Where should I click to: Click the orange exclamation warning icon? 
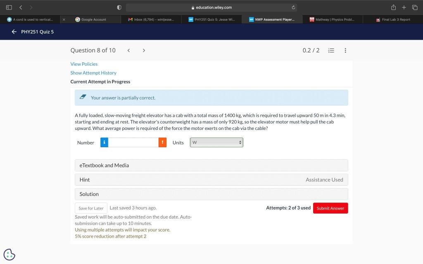(162, 142)
